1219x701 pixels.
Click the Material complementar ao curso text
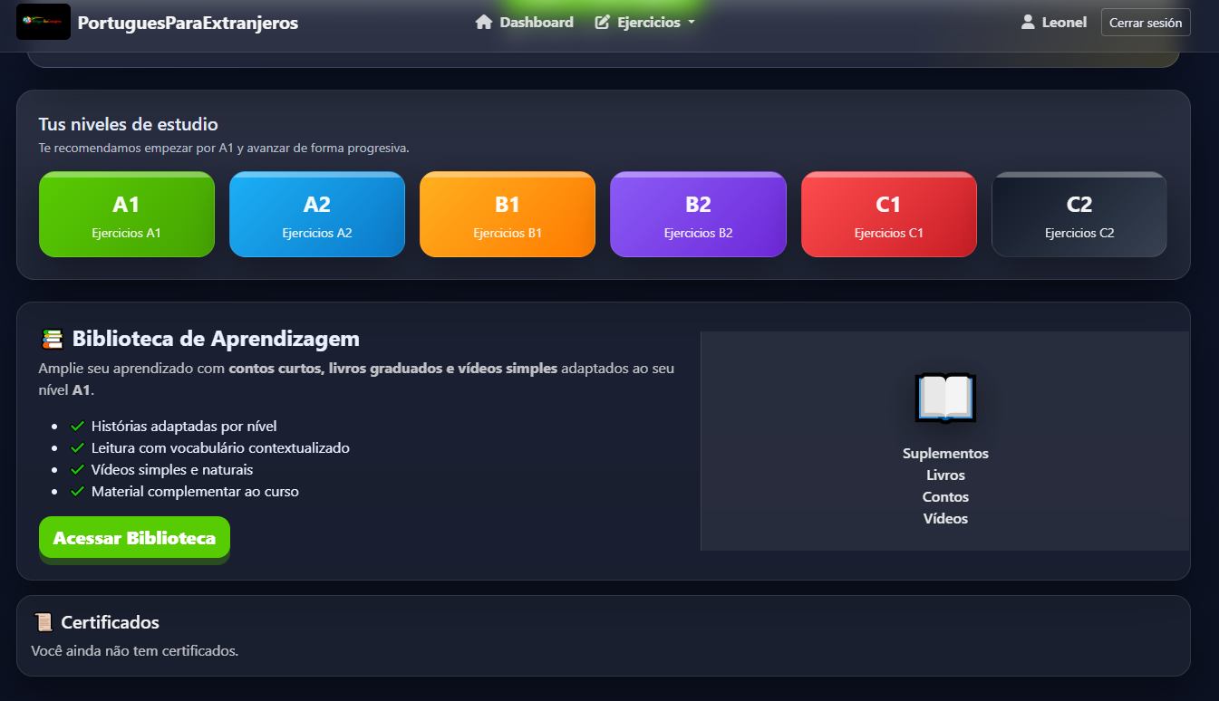tap(195, 492)
